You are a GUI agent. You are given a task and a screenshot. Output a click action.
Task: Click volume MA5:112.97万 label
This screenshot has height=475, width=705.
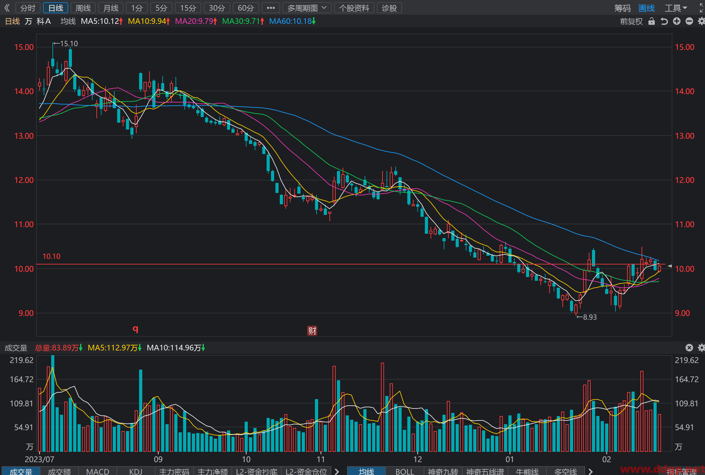tap(115, 348)
